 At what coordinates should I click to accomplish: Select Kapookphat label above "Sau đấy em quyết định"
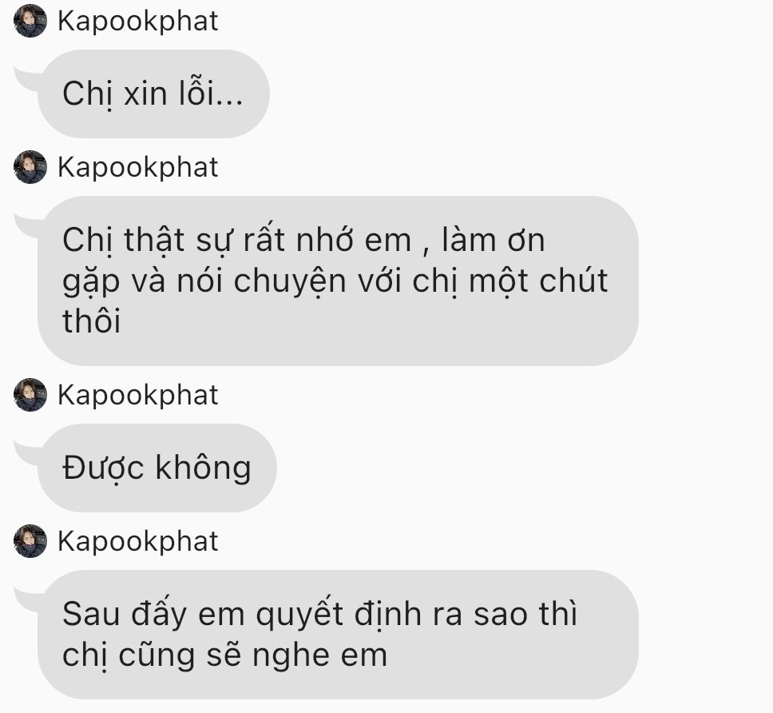[x=137, y=542]
